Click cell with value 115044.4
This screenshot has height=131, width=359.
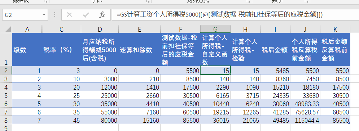(x=305, y=120)
